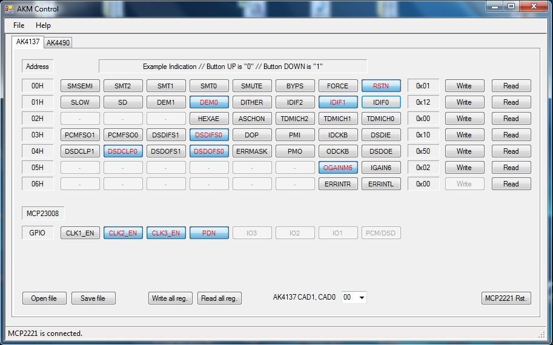Screen dimensions: 553x345
Task: Toggle the ERRINTL bit button
Action: (381, 184)
